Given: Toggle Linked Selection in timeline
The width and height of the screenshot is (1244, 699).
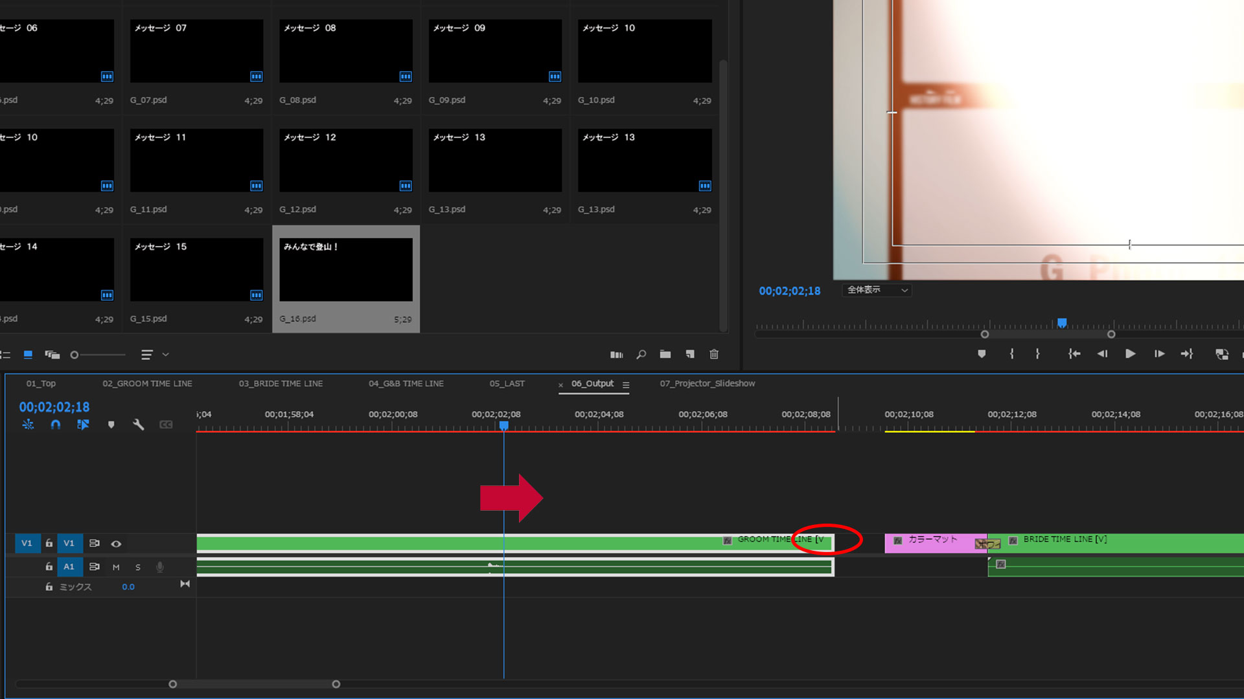Looking at the screenshot, I should tap(83, 425).
